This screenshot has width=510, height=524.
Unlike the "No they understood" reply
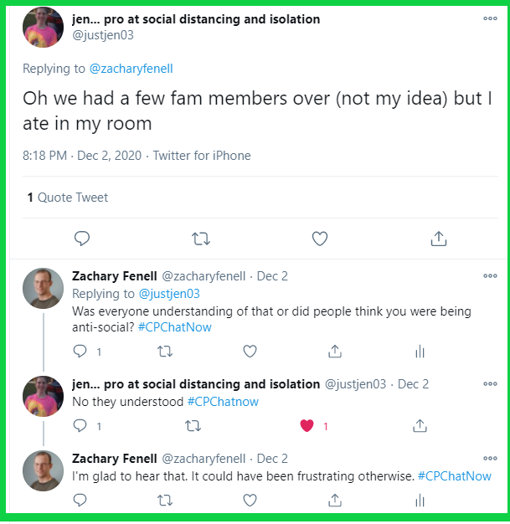(307, 426)
